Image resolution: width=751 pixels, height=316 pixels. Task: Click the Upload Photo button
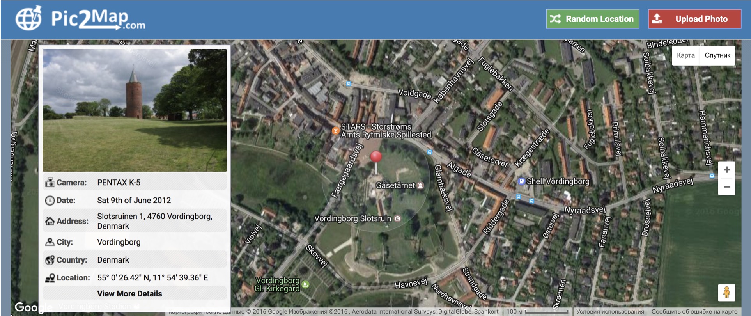[x=694, y=19]
